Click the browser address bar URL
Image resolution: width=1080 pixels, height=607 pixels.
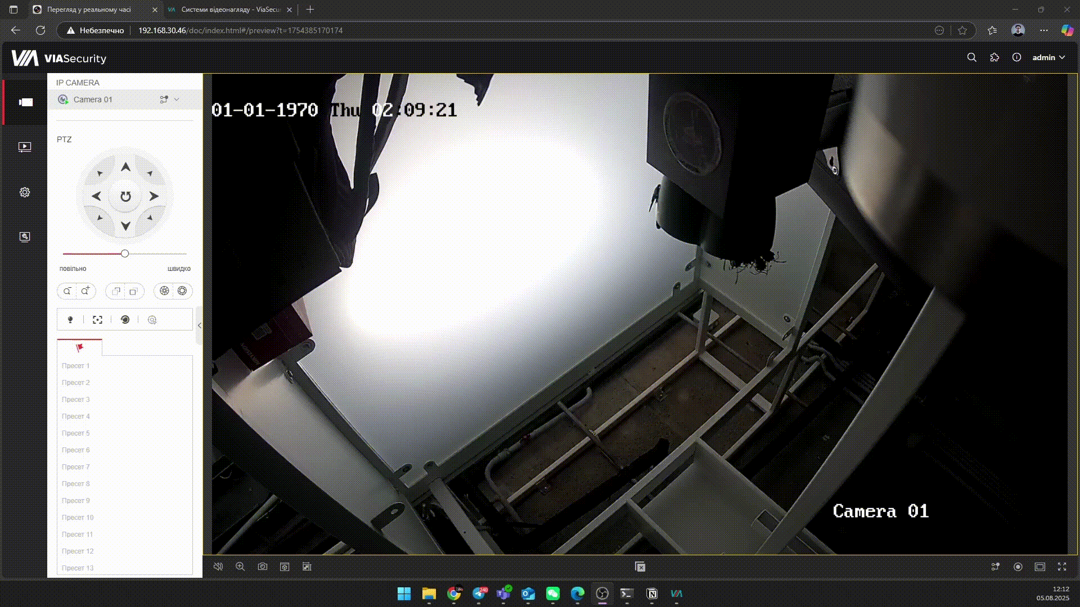240,30
